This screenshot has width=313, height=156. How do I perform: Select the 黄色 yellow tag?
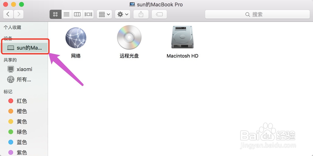point(24,122)
